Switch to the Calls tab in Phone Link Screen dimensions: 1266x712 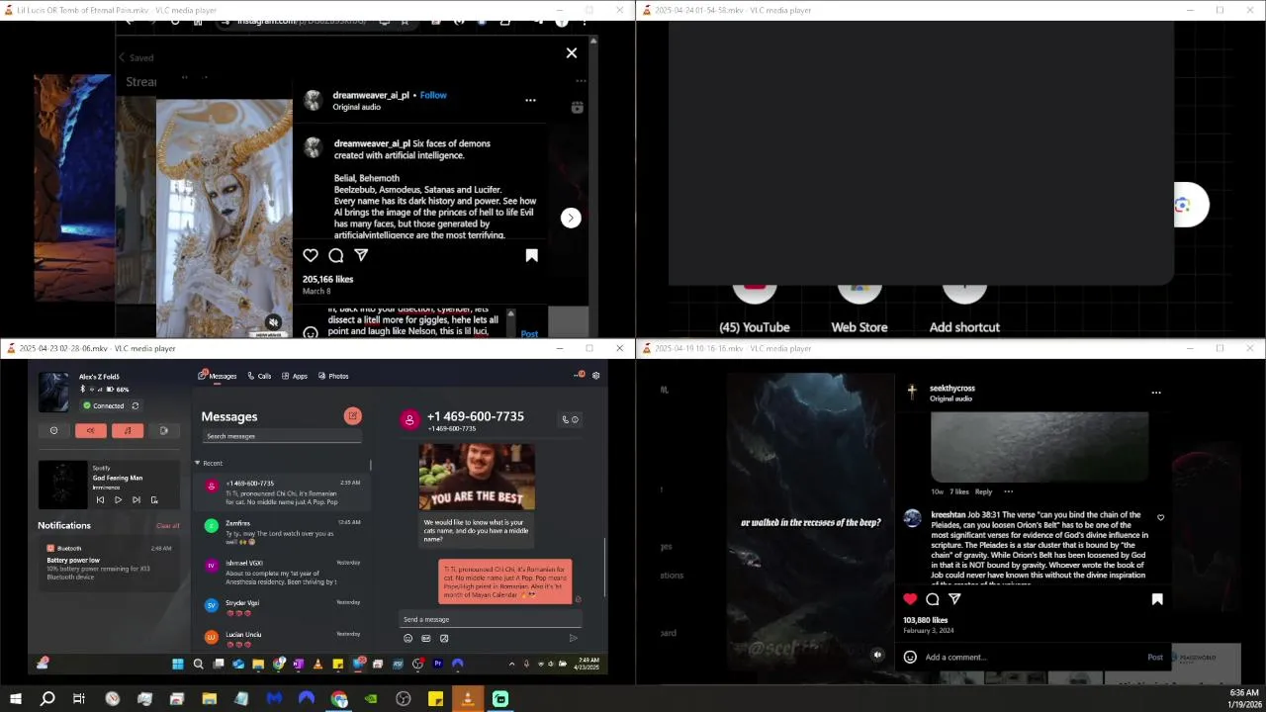259,376
